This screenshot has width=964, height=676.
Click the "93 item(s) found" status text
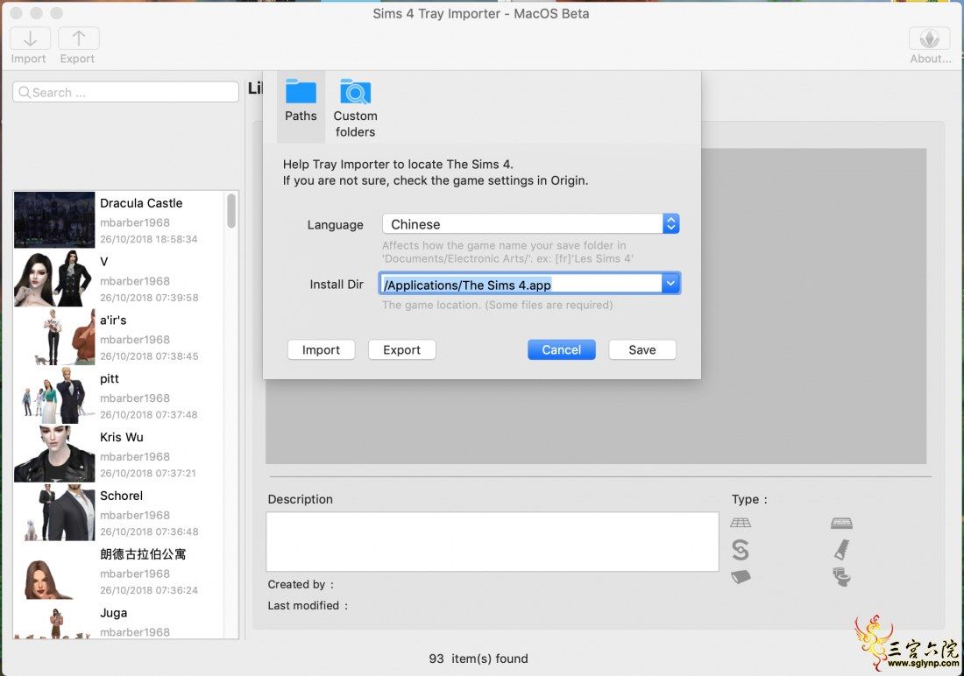coord(478,658)
